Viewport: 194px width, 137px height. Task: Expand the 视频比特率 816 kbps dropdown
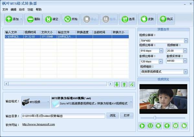point(161,51)
